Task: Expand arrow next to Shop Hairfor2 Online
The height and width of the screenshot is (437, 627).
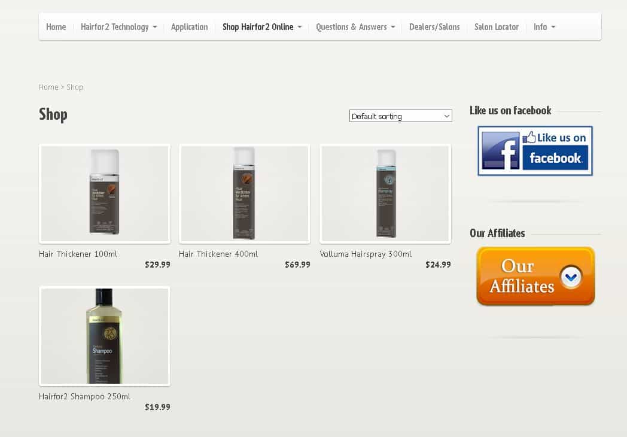Action: pyautogui.click(x=300, y=27)
